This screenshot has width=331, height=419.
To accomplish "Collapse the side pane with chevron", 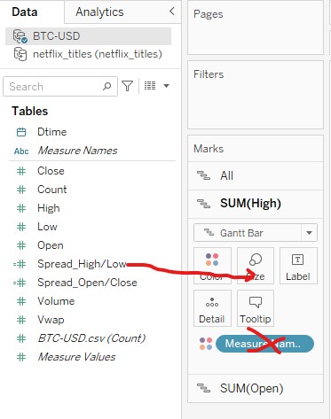I will pyautogui.click(x=172, y=12).
